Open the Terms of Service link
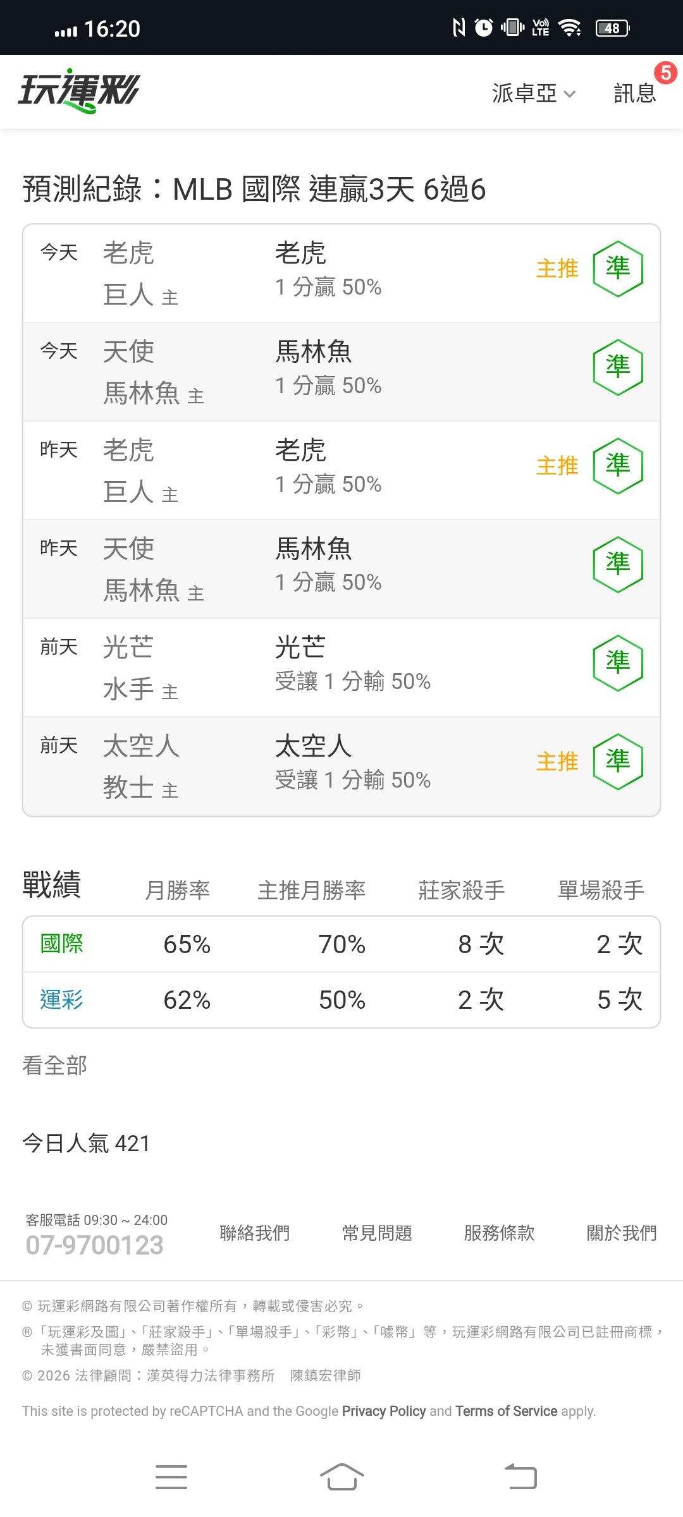The image size is (683, 1517). 507,1411
